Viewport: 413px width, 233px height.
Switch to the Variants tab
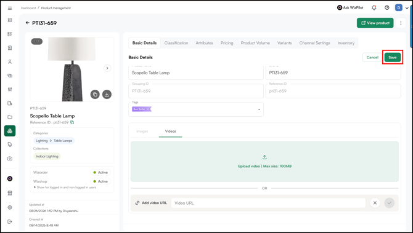click(284, 43)
